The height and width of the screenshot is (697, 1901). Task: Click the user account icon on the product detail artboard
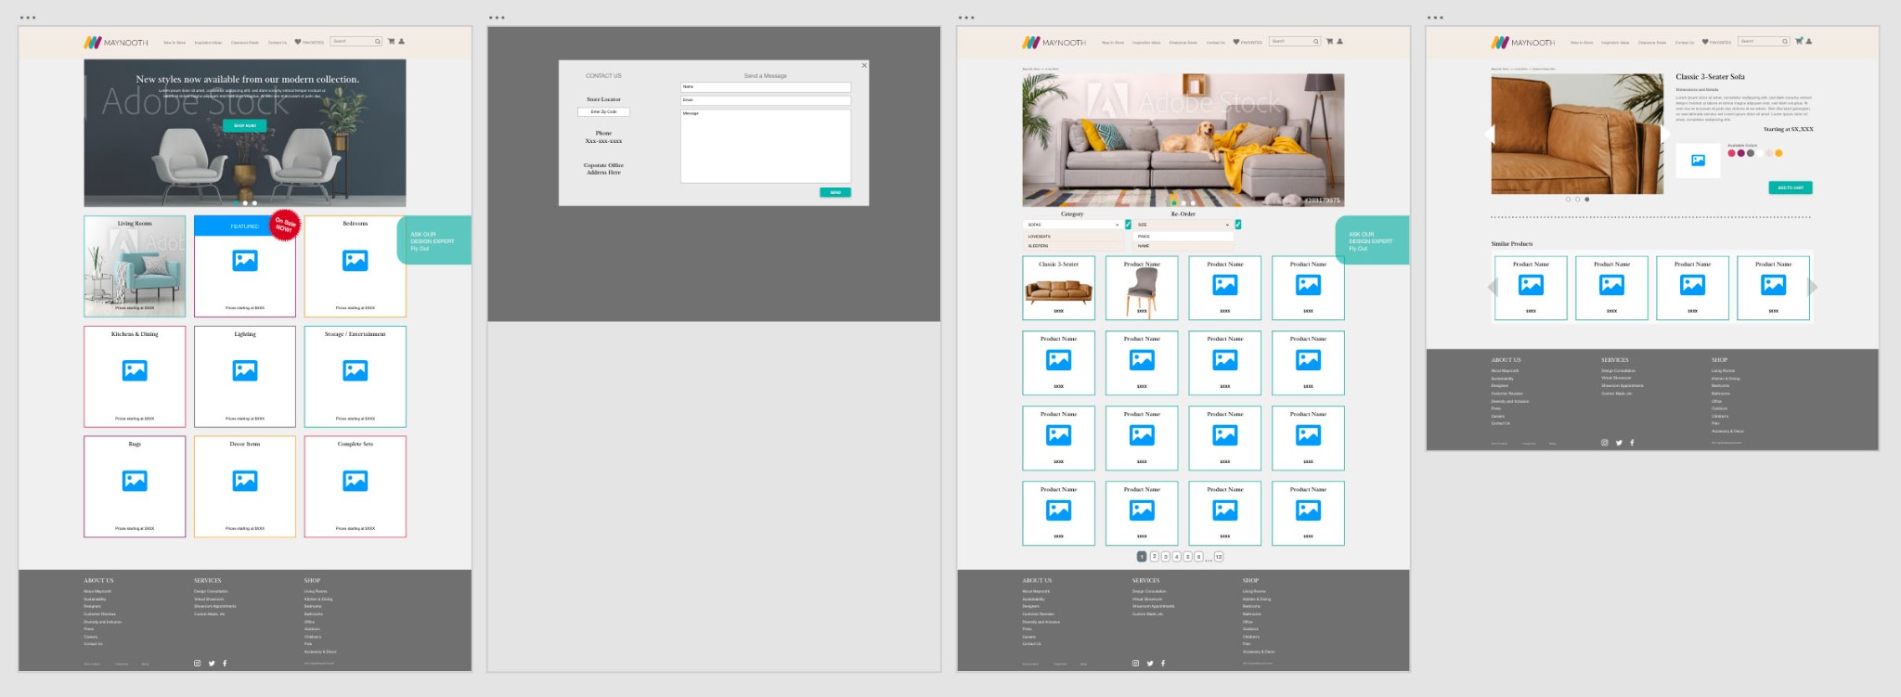tap(1809, 41)
